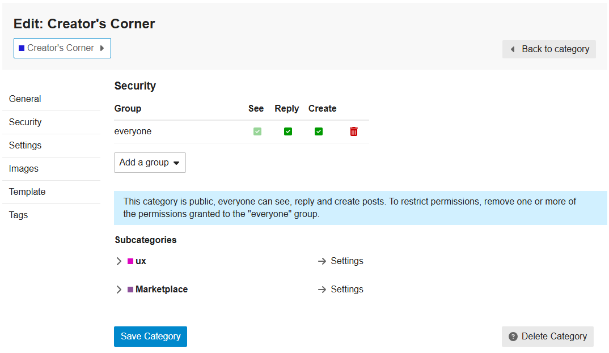Click the everyone group name
This screenshot has height=353, width=609.
point(133,131)
